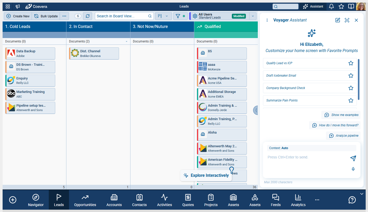Open Additional Storage Acme EMEA card

point(222,94)
